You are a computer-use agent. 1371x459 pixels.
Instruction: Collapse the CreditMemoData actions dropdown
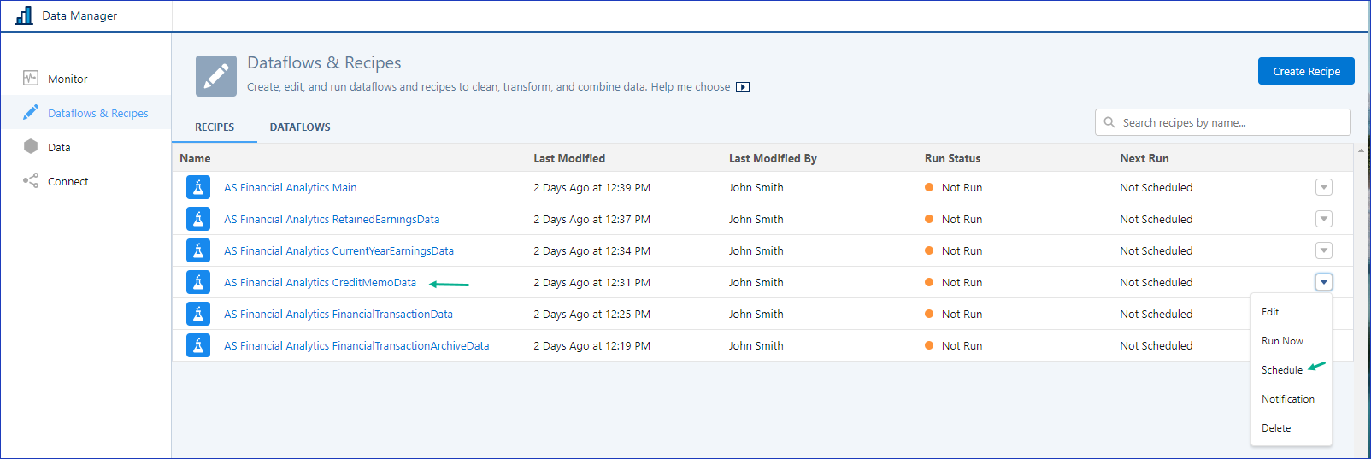(1323, 282)
